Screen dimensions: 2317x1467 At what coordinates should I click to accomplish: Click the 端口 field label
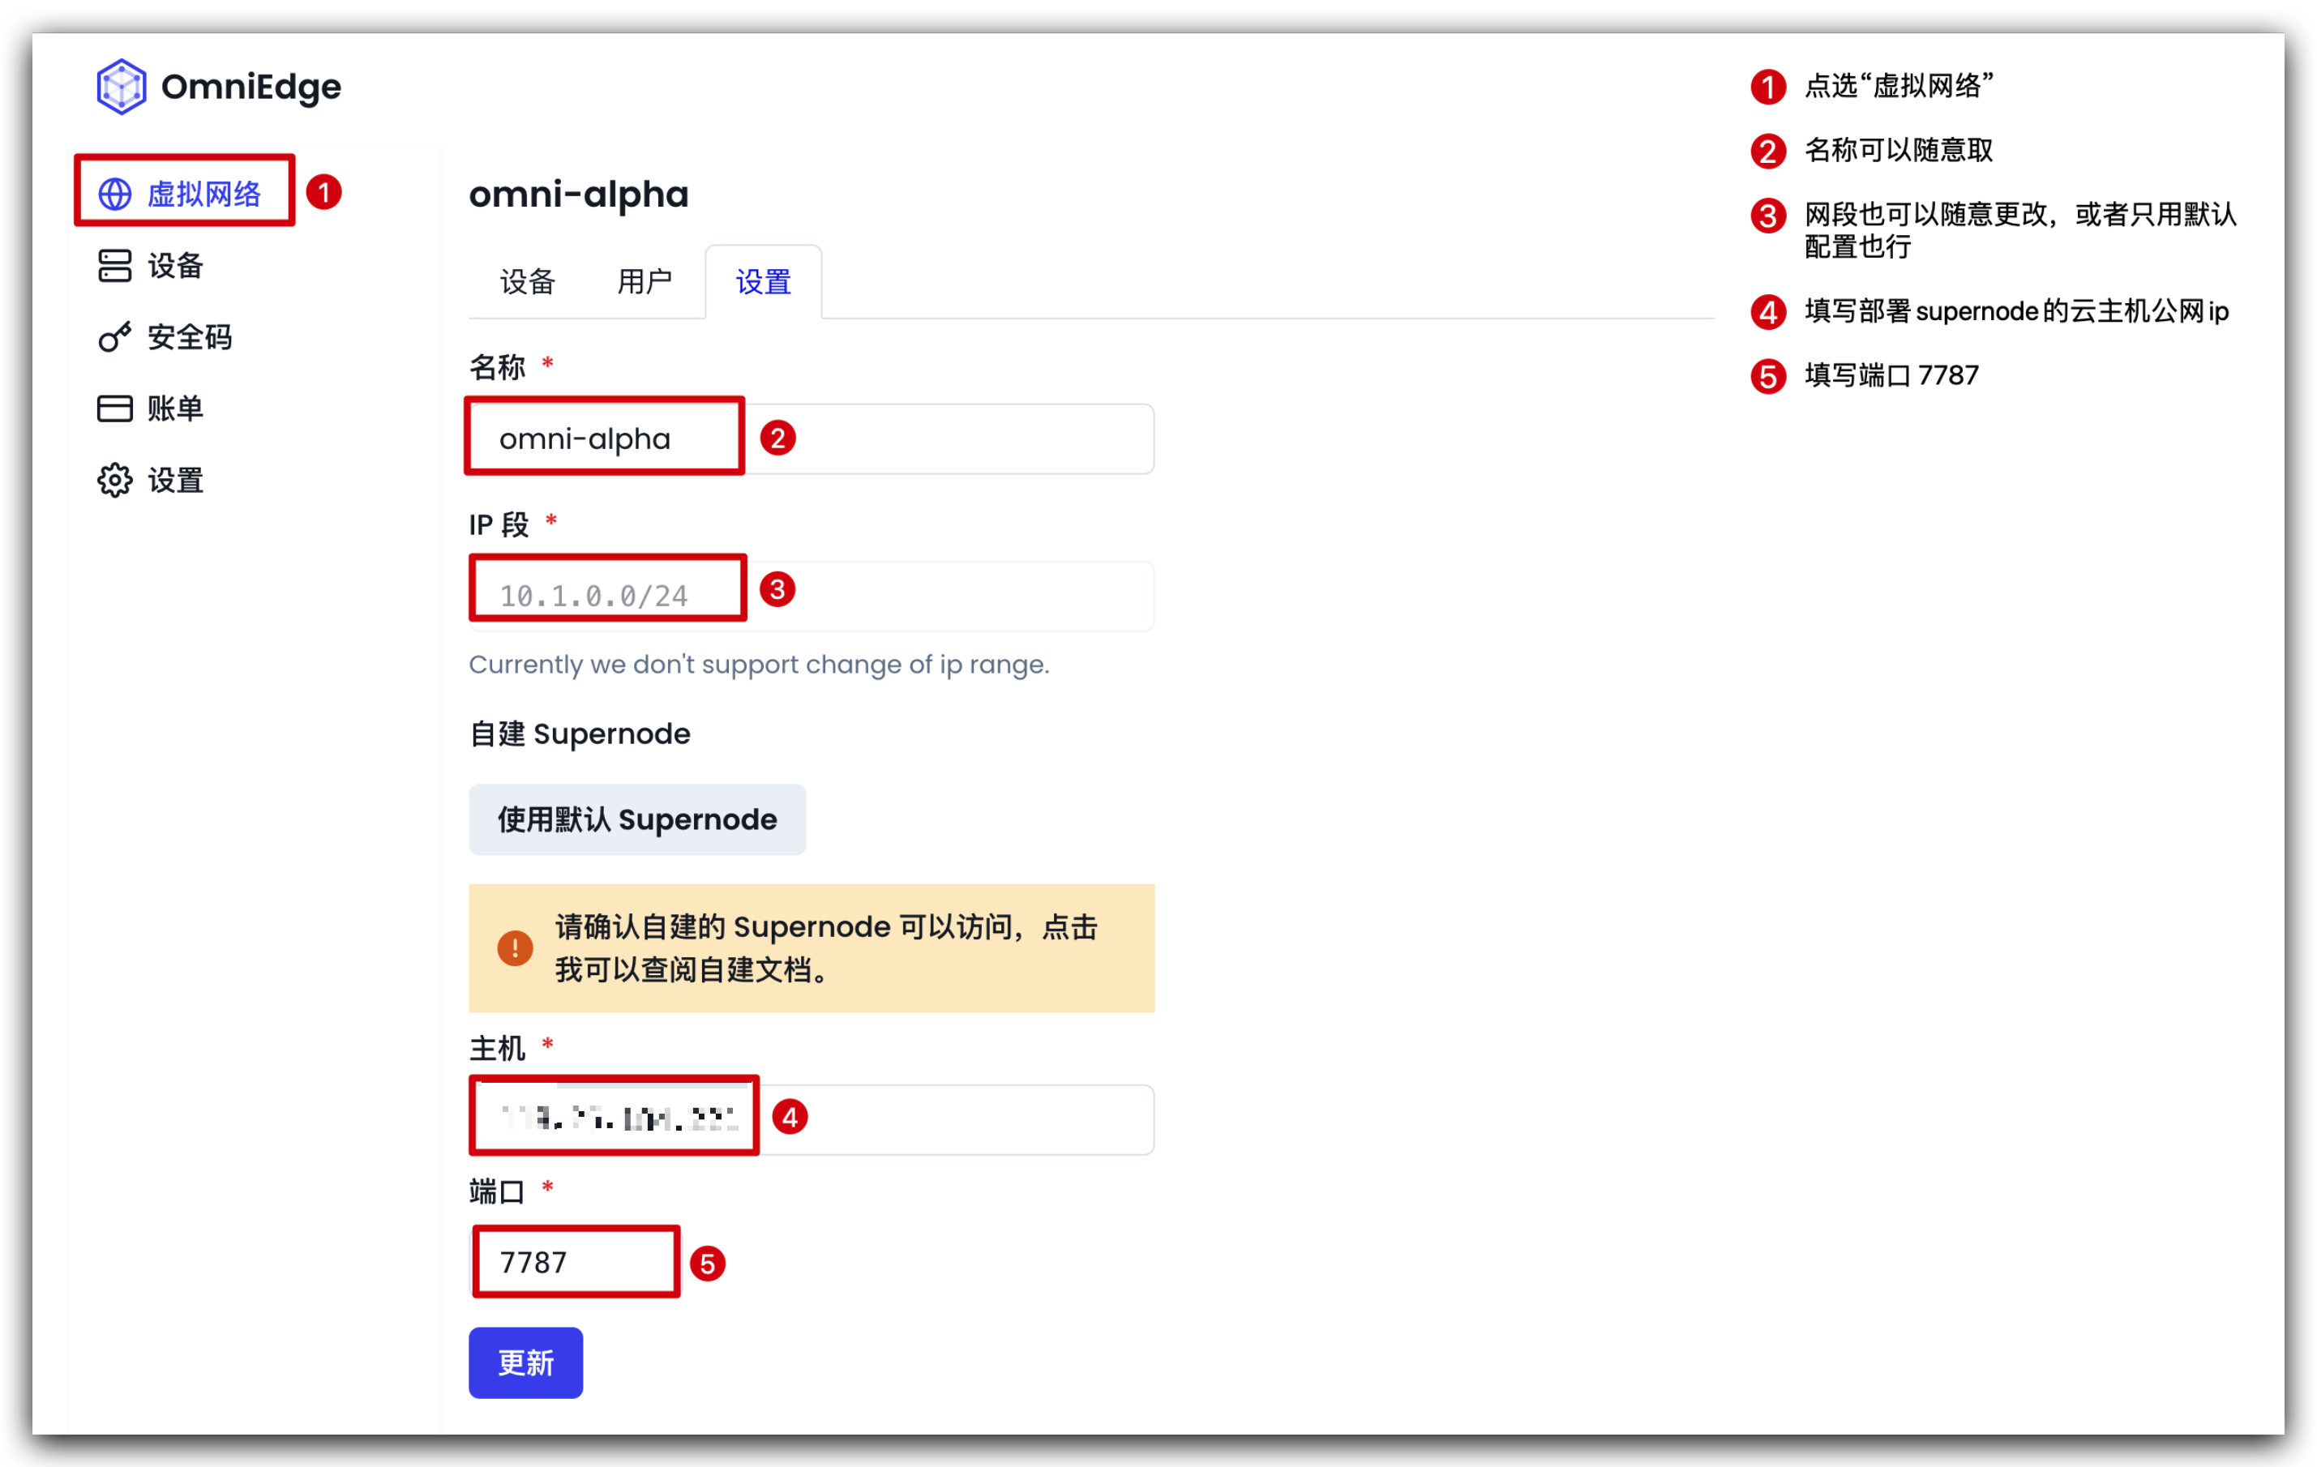(x=498, y=1192)
